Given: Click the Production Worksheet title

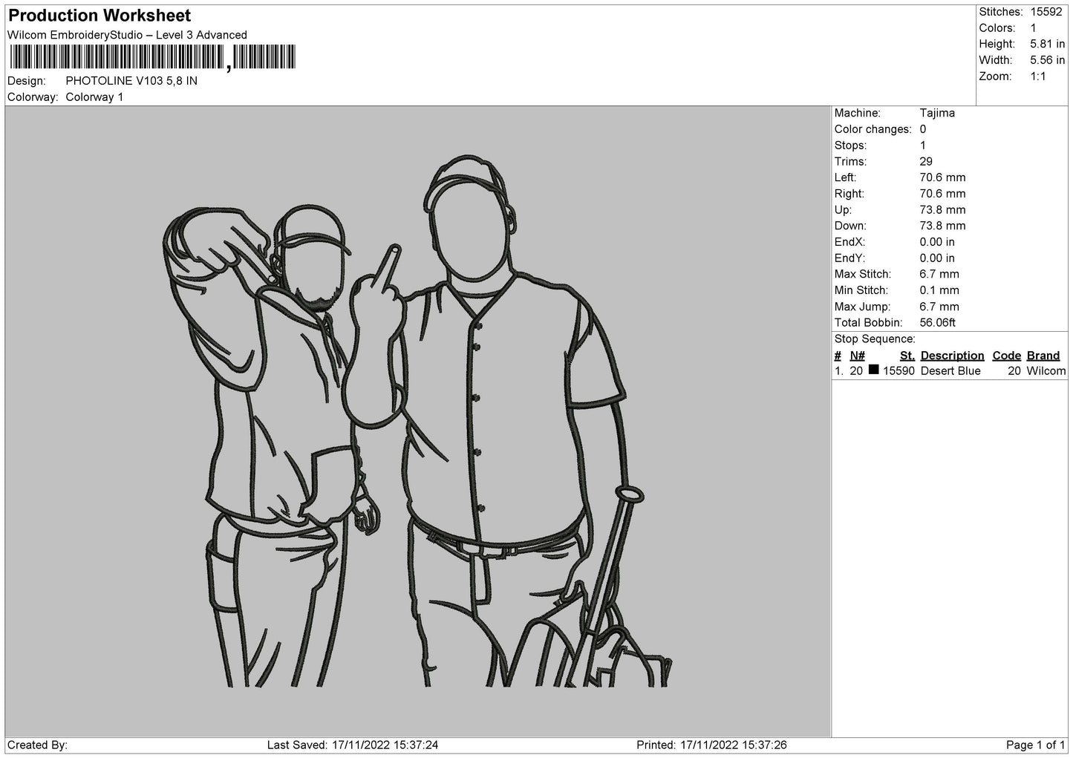Looking at the screenshot, I should tap(100, 16).
